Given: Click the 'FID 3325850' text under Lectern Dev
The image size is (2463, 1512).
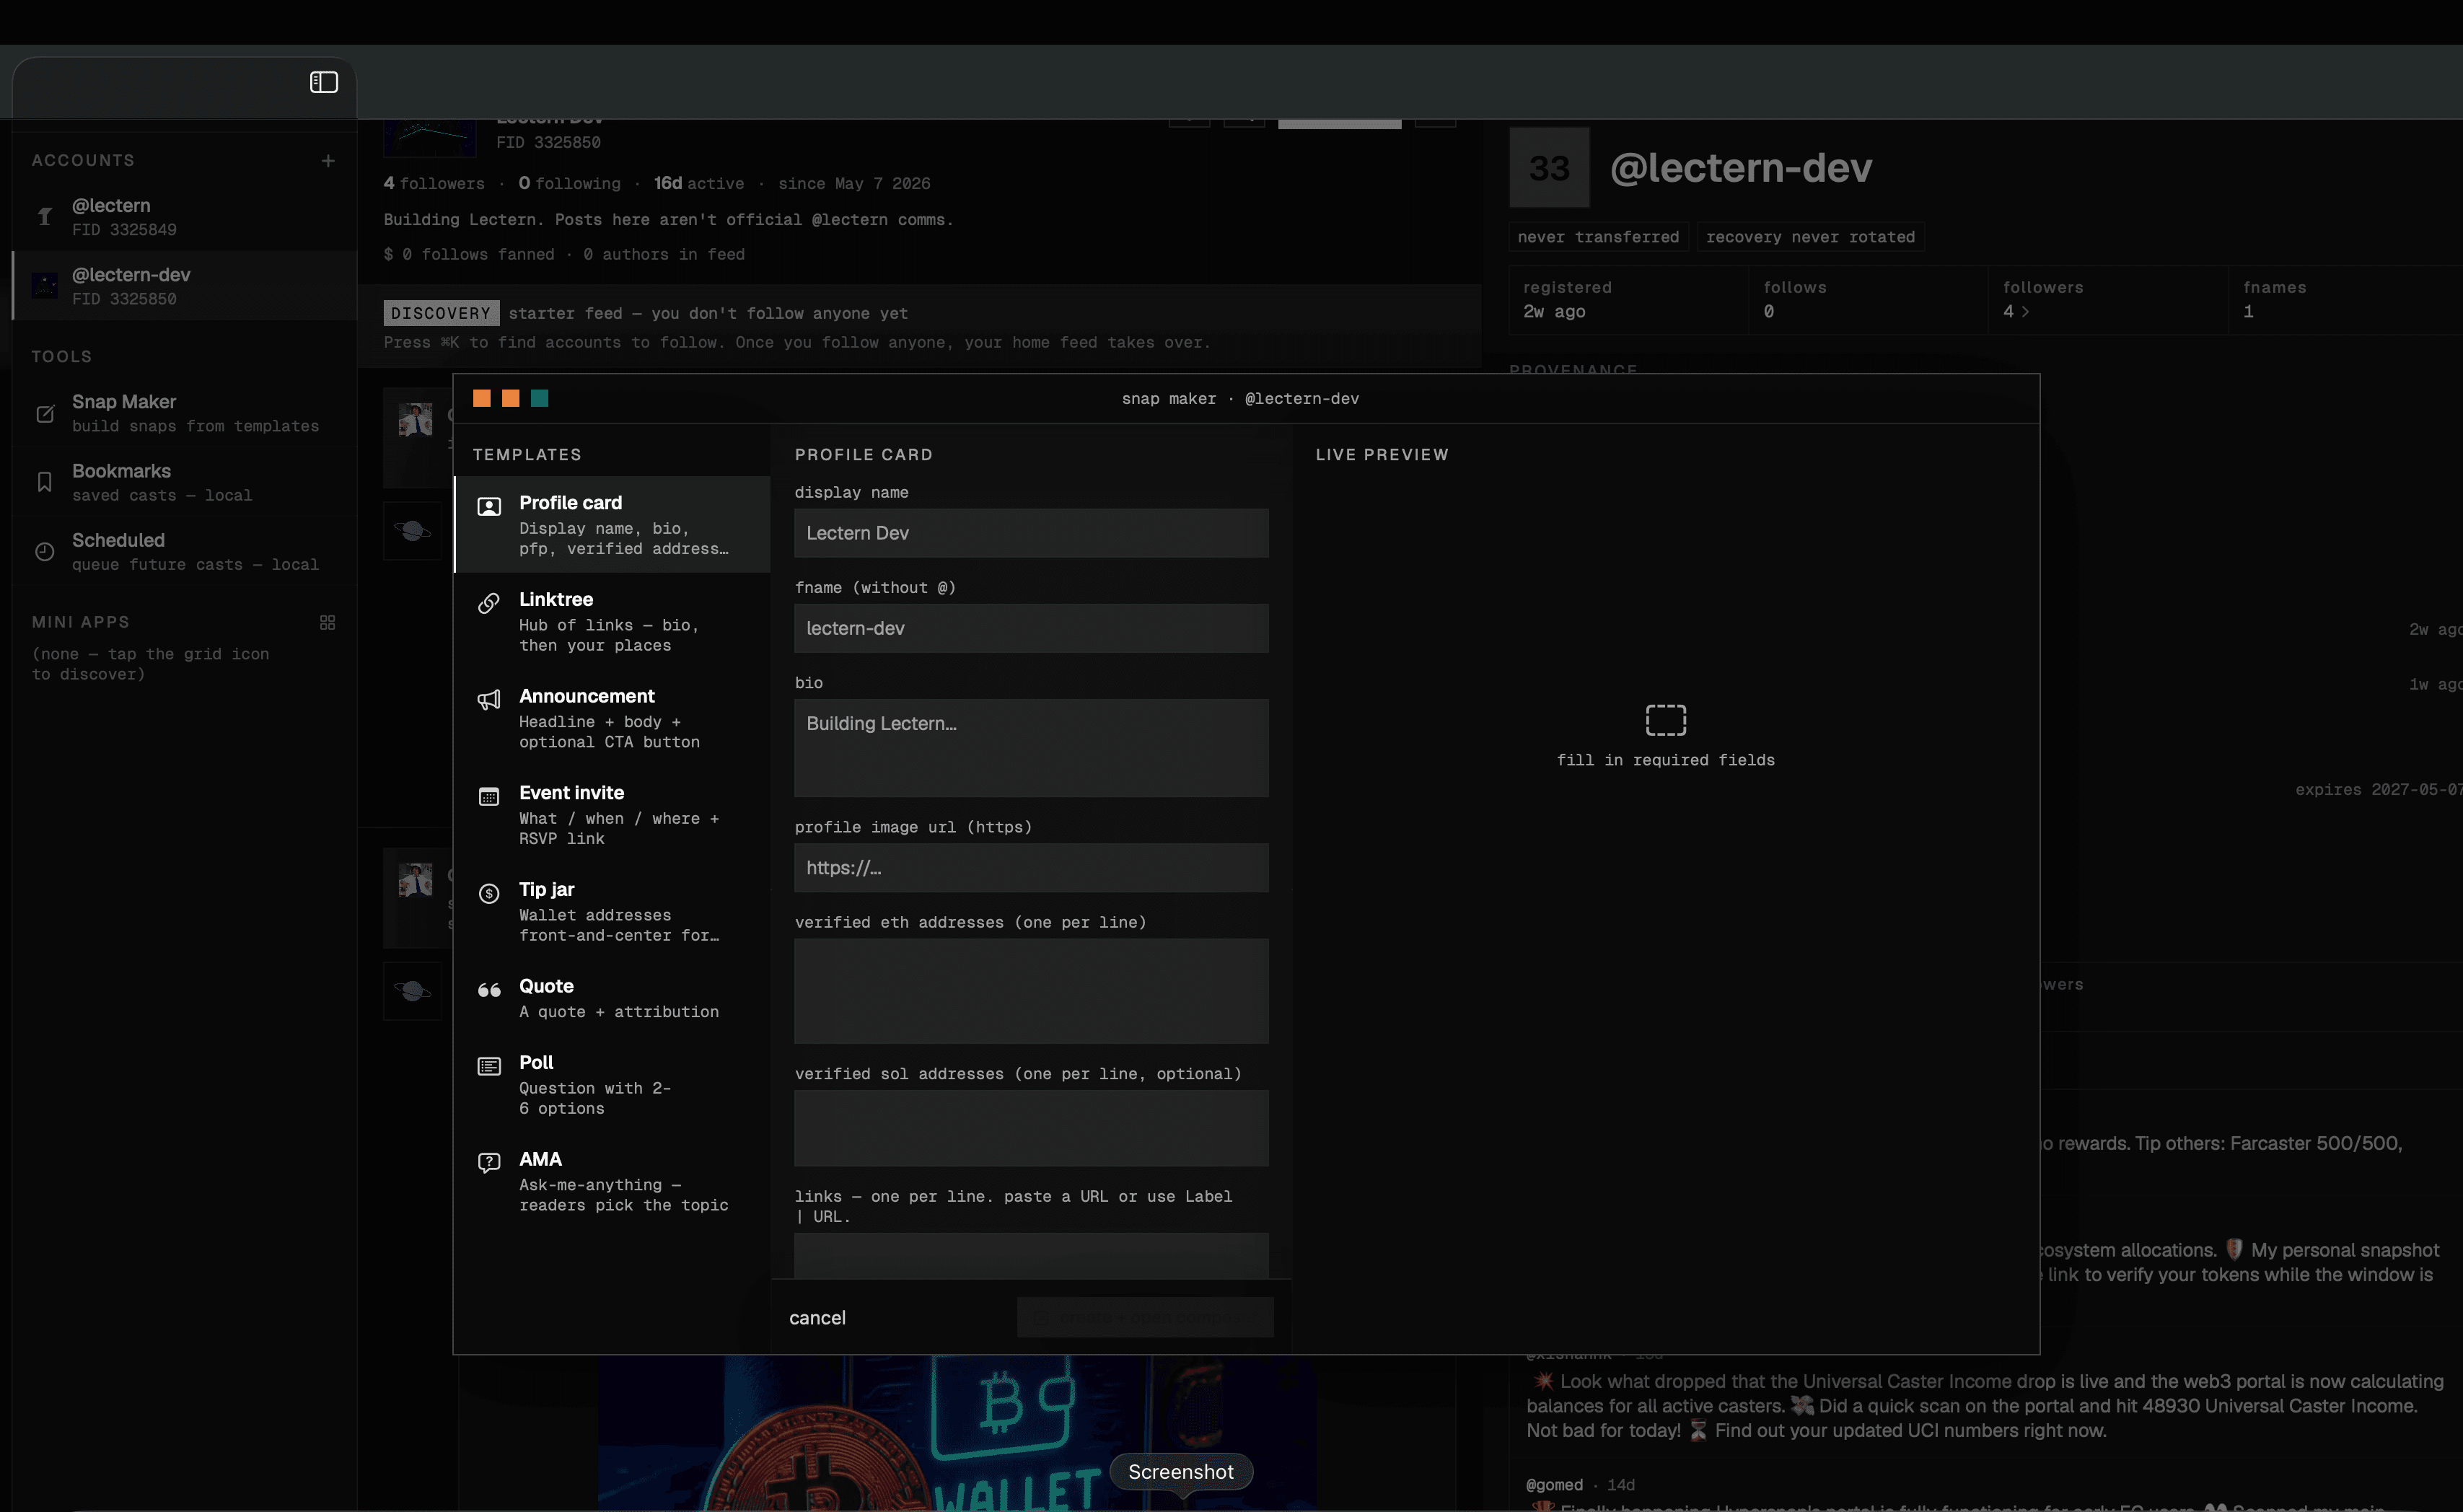Looking at the screenshot, I should pyautogui.click(x=548, y=143).
